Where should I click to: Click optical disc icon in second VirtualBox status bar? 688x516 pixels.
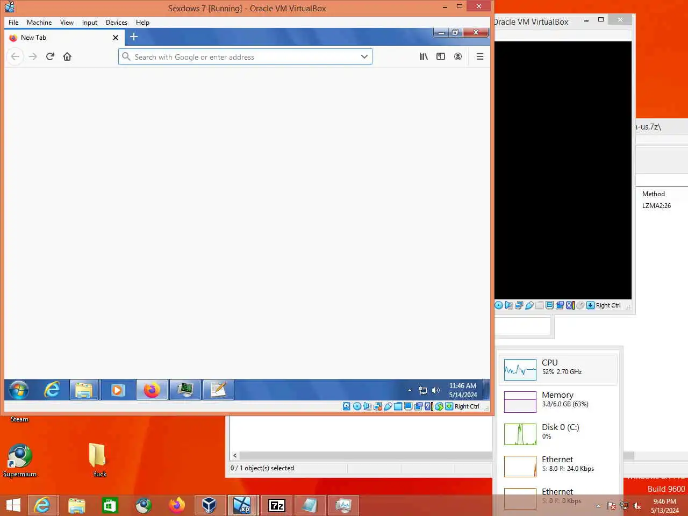tap(499, 305)
